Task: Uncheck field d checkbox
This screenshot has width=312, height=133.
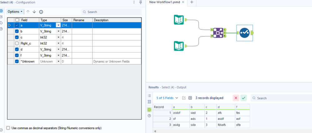Action: coord(17,49)
